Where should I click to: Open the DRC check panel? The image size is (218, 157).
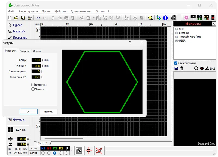(x=206, y=18)
